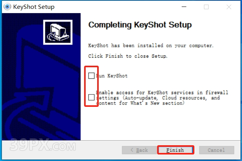Click the "KeyShot has been installed" message
Viewport: 242px width, 161px height.
tap(151, 46)
